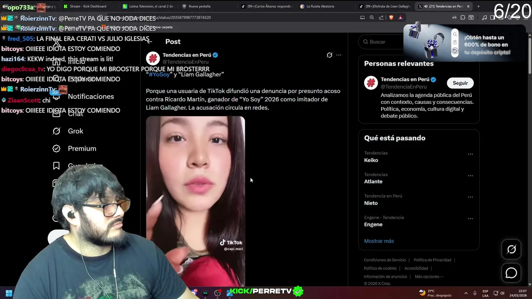Image resolution: width=532 pixels, height=299 pixels.
Task: Click the Windows Start button
Action: coord(9,293)
